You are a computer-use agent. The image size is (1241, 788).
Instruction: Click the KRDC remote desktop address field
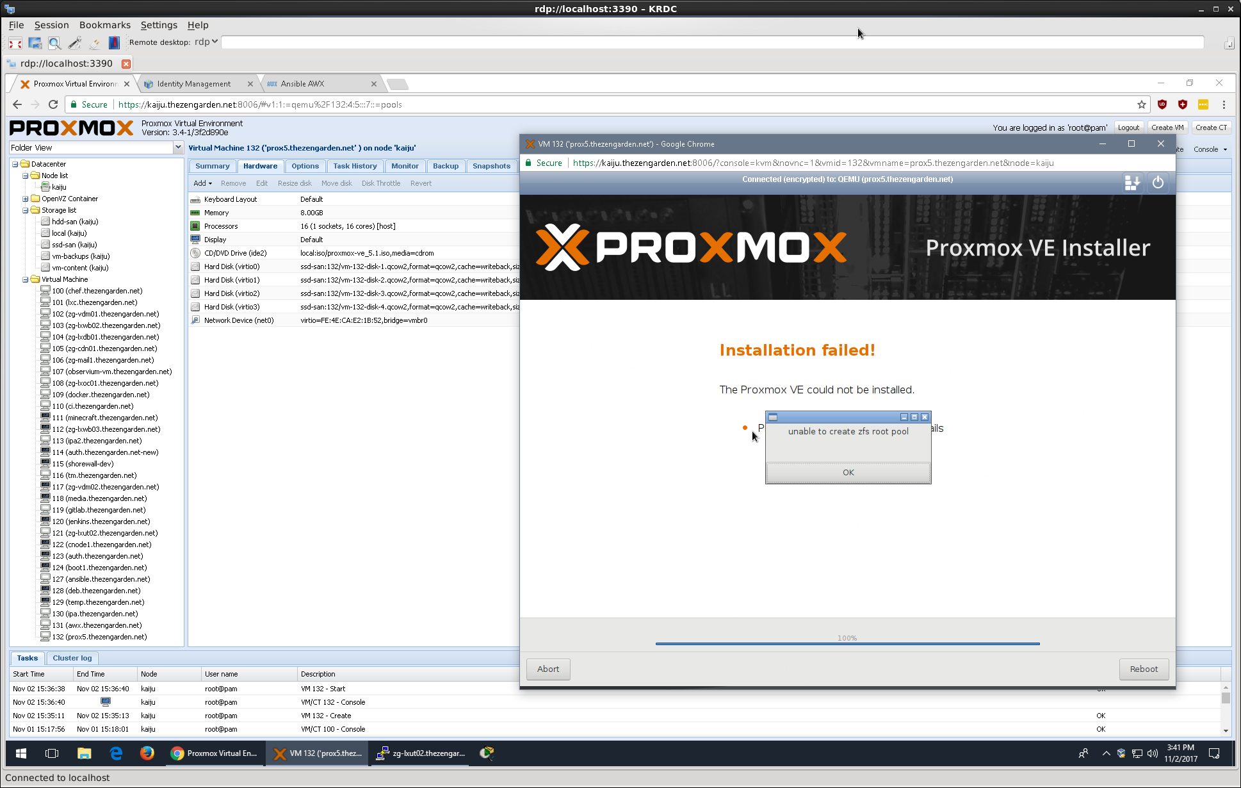coord(712,42)
